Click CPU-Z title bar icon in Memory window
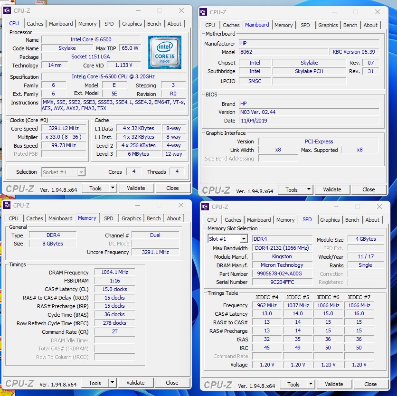Screen dimensions: 397x396 pyautogui.click(x=7, y=205)
